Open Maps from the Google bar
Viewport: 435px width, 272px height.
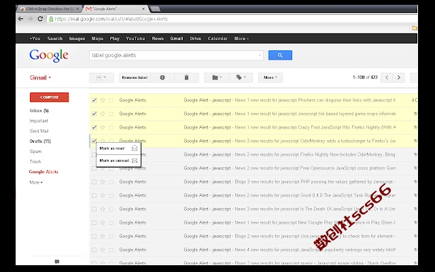[97, 39]
